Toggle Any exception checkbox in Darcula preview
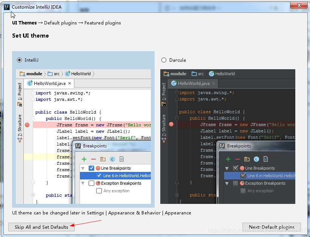 (x=243, y=191)
